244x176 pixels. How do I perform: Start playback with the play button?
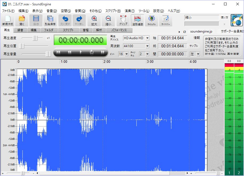[80, 52]
